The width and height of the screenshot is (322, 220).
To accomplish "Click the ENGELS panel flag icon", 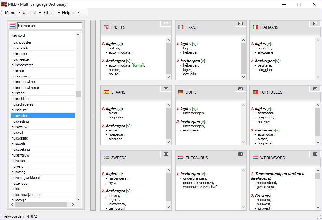I will point(106,27).
